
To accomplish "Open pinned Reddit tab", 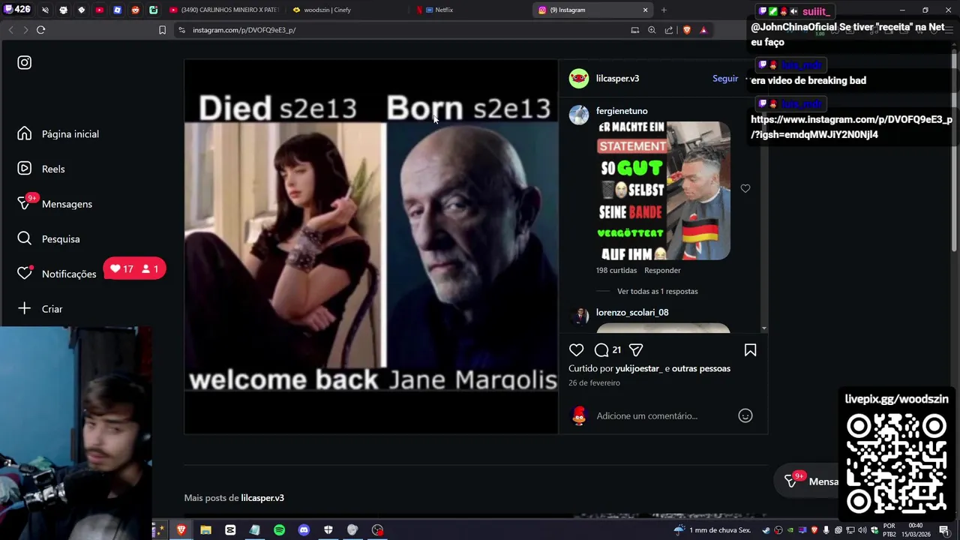I will click(136, 10).
